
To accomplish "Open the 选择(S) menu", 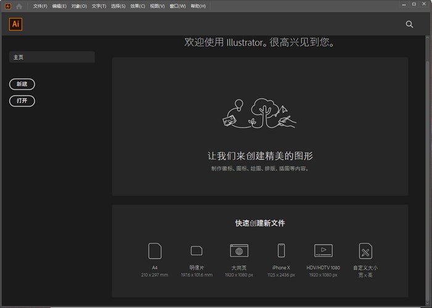I will [x=118, y=6].
